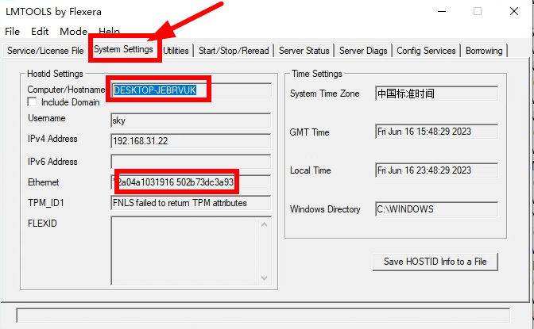This screenshot has width=534, height=329.
Task: Click the IPv6 Address label
Action: pyautogui.click(x=52, y=162)
